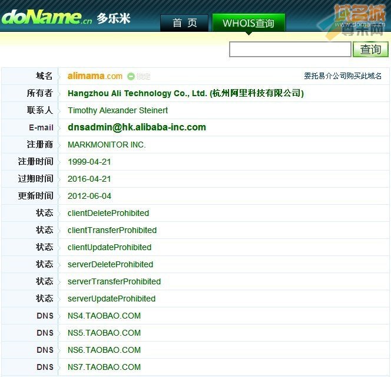Click owner Hangzhou Ali Technology Co., Ltd.
This screenshot has height=377, width=391.
click(x=185, y=93)
